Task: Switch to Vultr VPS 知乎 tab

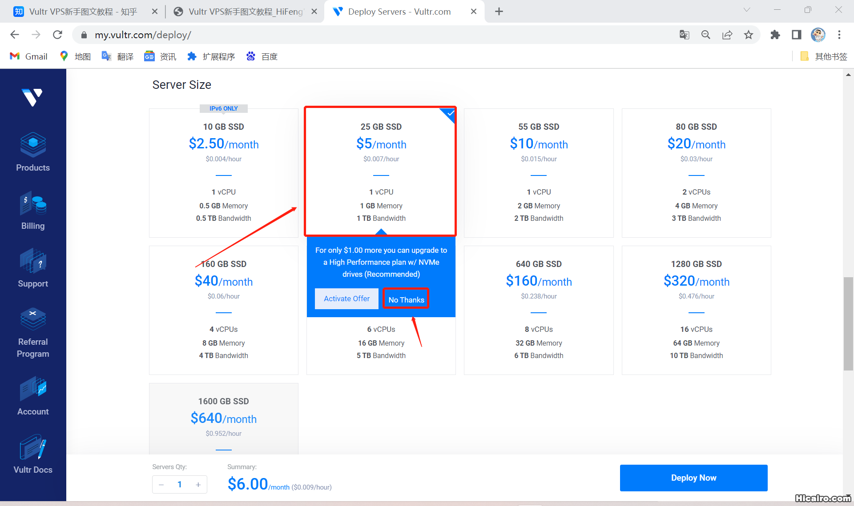Action: pos(82,12)
